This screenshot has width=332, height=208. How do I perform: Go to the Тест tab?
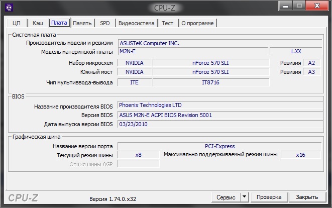(167, 23)
